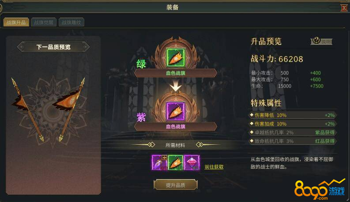
Task: Click the purple 血色战旗 flag icon
Action: click(176, 111)
